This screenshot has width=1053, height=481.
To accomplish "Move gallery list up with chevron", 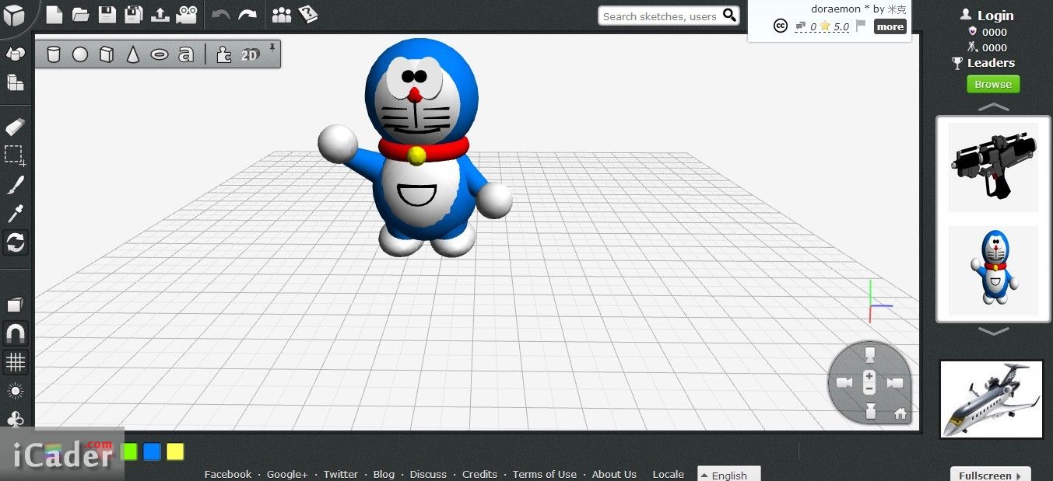I will (994, 106).
